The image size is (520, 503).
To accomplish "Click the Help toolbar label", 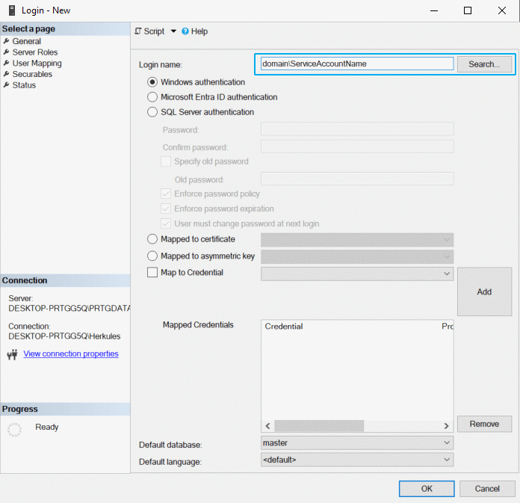I will click(x=199, y=31).
